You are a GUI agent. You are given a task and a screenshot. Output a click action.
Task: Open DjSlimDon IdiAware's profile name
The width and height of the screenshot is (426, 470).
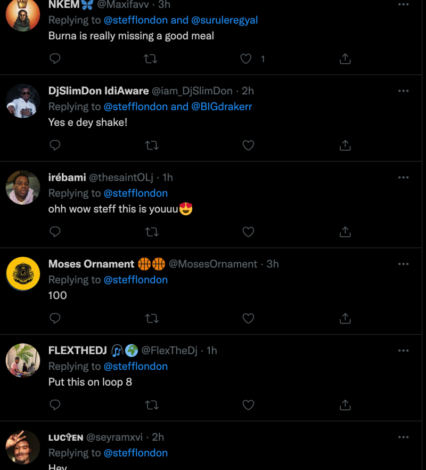pos(99,91)
